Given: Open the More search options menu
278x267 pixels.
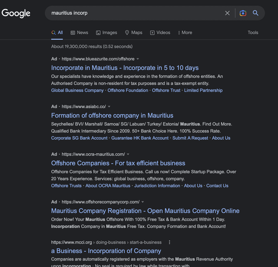Looking at the screenshot, I should (185, 33).
